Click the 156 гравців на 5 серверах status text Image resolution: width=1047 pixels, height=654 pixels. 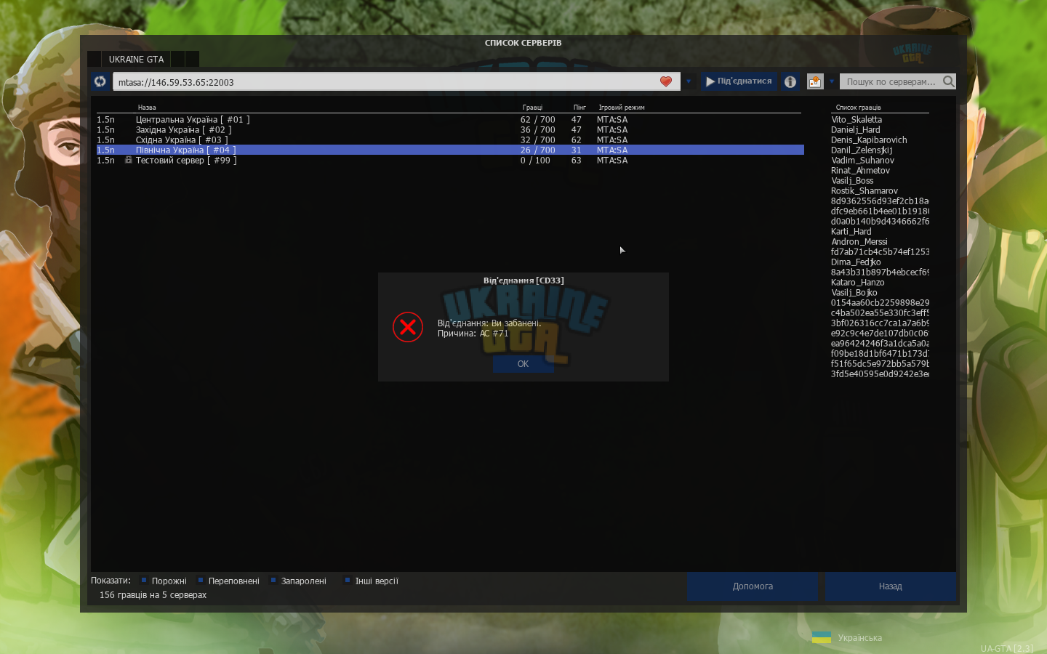tap(153, 595)
